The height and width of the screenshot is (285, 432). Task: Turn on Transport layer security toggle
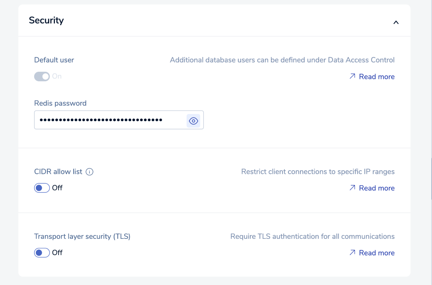pyautogui.click(x=42, y=252)
